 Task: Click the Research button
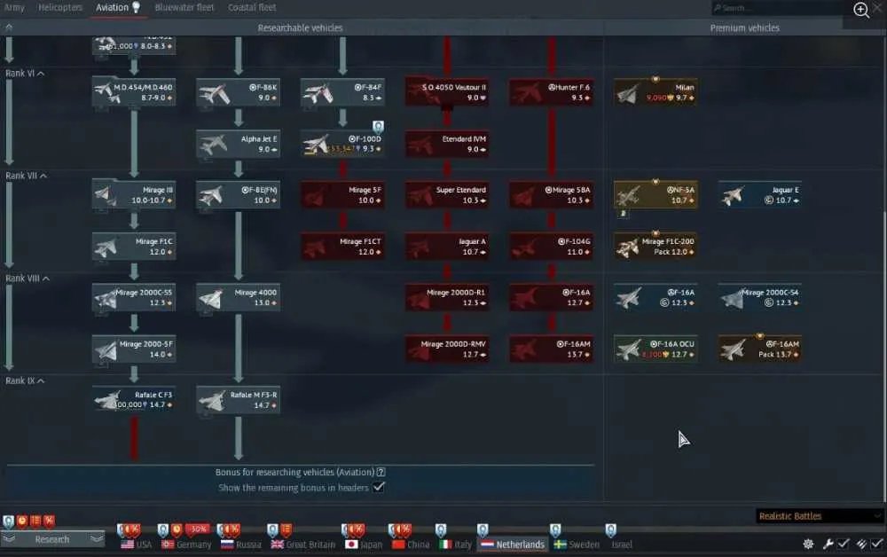[x=52, y=539]
